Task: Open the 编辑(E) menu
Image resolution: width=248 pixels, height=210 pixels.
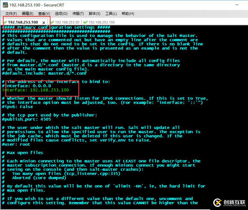Action: click(28, 14)
